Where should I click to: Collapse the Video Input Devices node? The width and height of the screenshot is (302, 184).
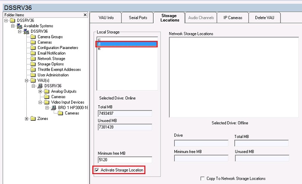pos(40,102)
